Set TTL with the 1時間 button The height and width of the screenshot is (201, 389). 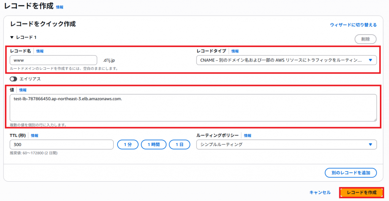[x=153, y=144]
